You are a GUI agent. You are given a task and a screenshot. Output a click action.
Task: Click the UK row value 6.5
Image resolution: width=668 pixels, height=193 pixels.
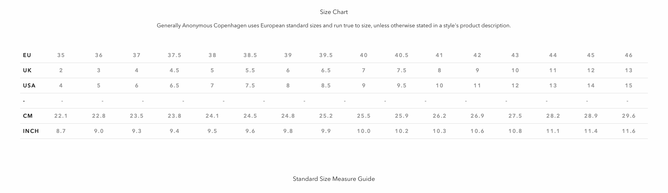pos(326,70)
